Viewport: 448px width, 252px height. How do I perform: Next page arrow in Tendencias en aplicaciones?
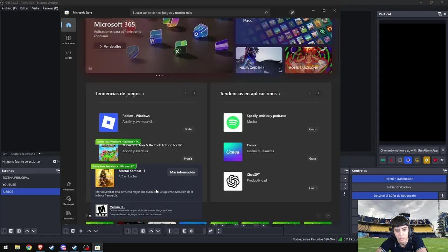tap(318, 93)
